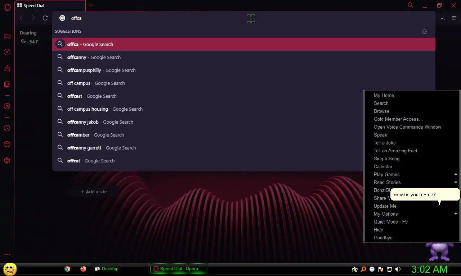
Task: Open the Downloads icon in the toolbar
Action: (442, 18)
